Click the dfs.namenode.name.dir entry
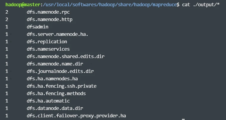Viewport: 226px width, 120px height. (55, 64)
